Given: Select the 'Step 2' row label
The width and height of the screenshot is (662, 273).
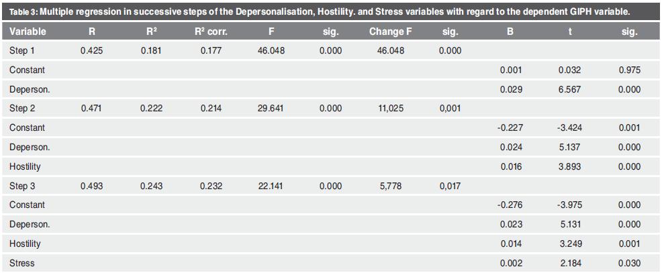Looking at the screenshot, I should point(22,108).
